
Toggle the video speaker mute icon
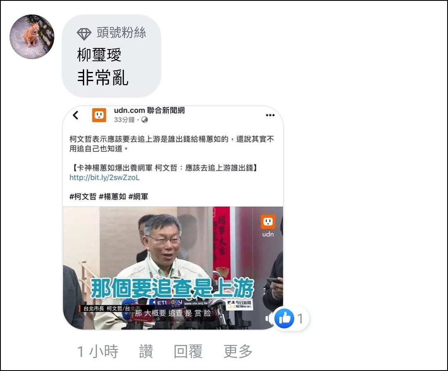[269, 318]
